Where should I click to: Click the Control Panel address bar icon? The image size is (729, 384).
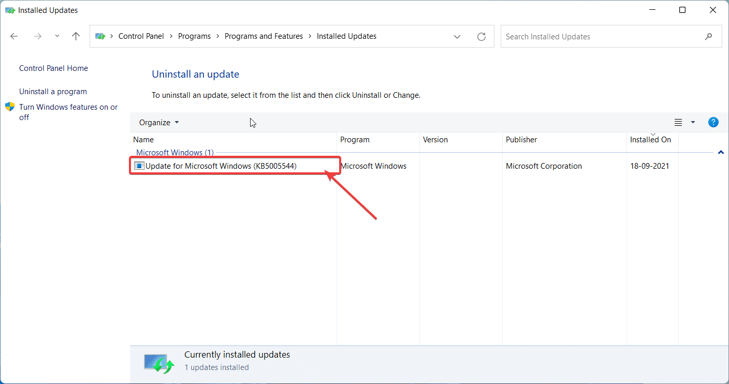[x=100, y=36]
